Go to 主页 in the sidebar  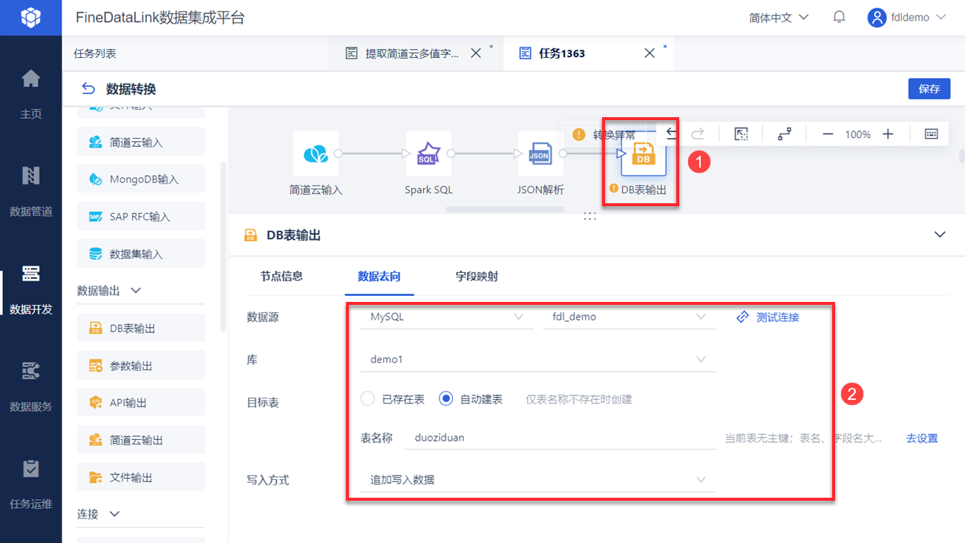click(x=30, y=93)
